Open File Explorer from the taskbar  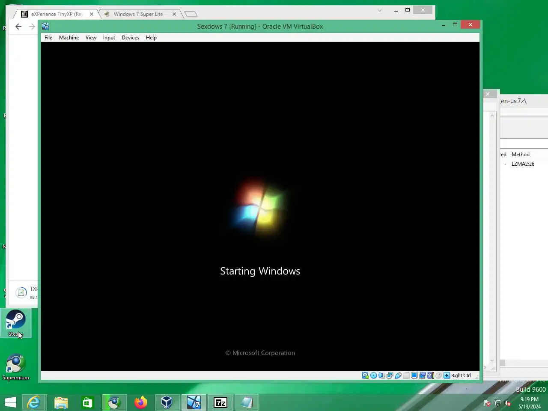coord(61,402)
